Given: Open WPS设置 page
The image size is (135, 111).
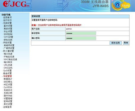Looking at the screenshot, I should 8,37.
